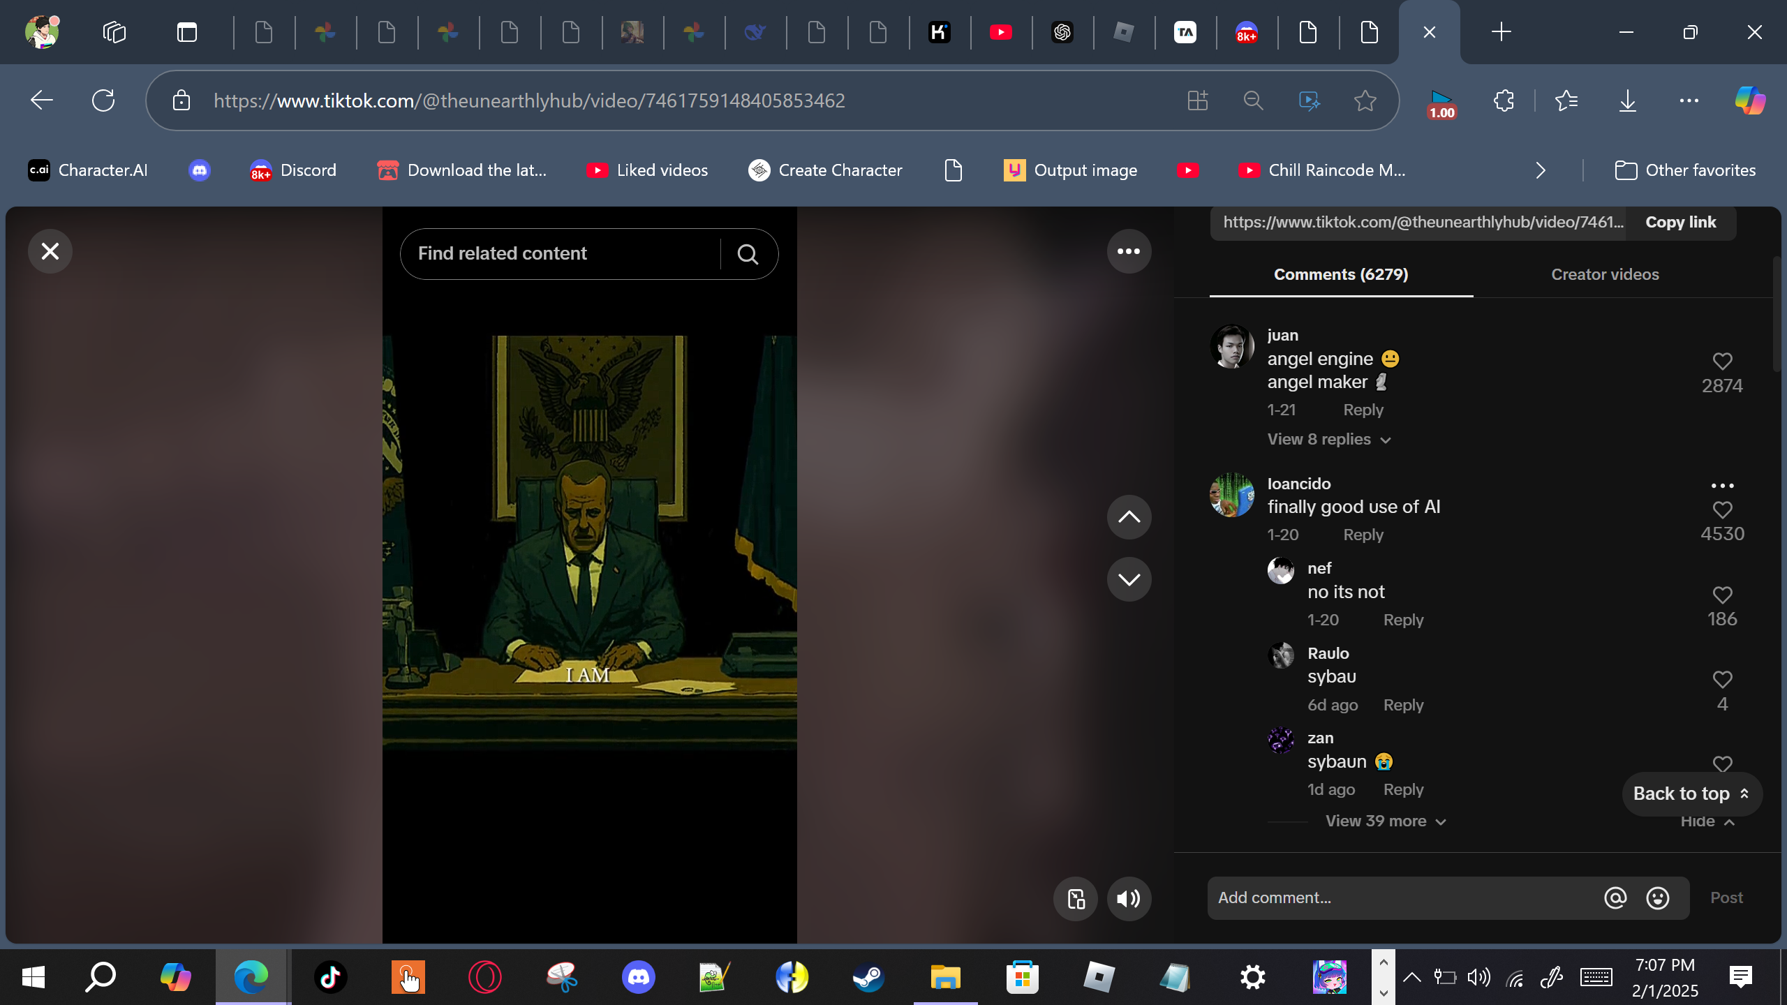Open the video more options menu
This screenshot has width=1787, height=1005.
[x=1128, y=251]
